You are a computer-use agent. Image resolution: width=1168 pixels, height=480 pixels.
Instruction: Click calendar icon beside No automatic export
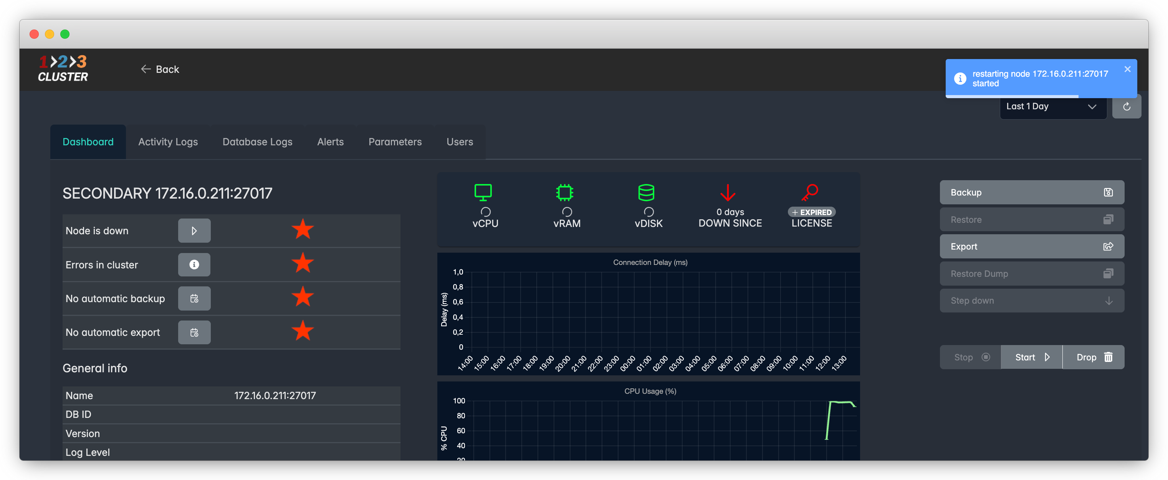[x=194, y=333]
